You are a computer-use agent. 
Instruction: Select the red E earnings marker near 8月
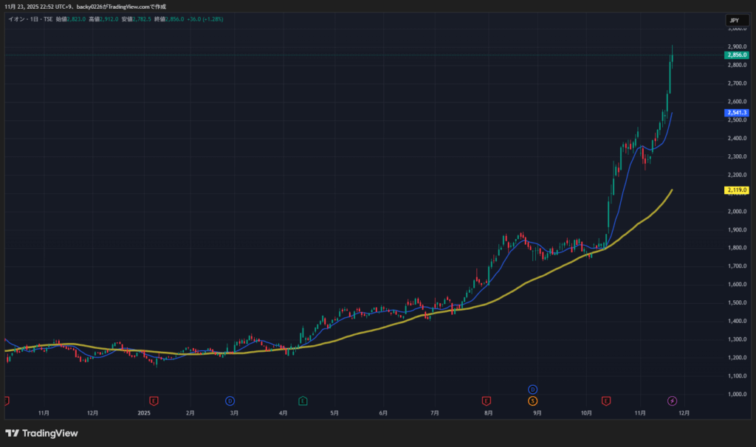coord(486,401)
